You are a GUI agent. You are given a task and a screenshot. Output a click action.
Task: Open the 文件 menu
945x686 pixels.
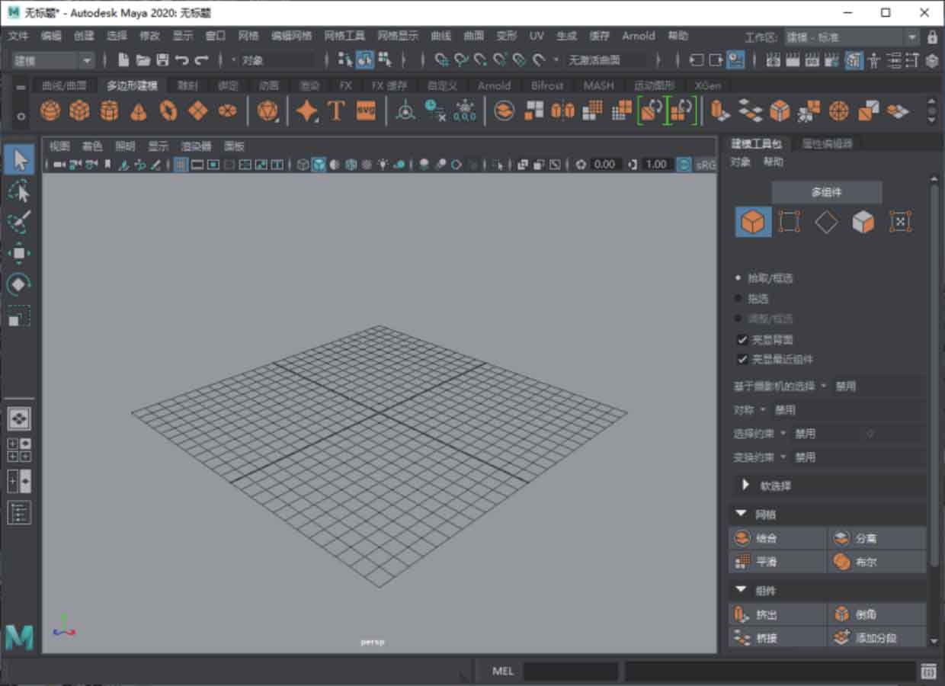coord(18,36)
